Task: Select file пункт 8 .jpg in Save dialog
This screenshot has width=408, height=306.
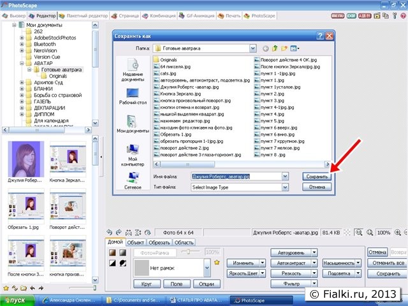Action: coord(270,155)
